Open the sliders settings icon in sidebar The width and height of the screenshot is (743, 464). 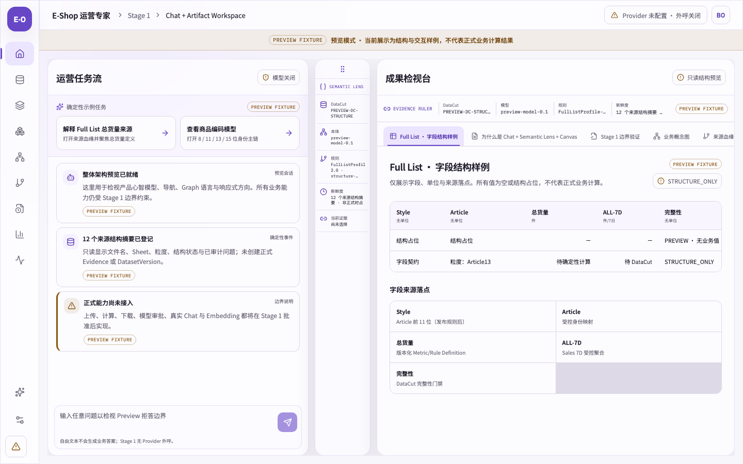(x=20, y=420)
